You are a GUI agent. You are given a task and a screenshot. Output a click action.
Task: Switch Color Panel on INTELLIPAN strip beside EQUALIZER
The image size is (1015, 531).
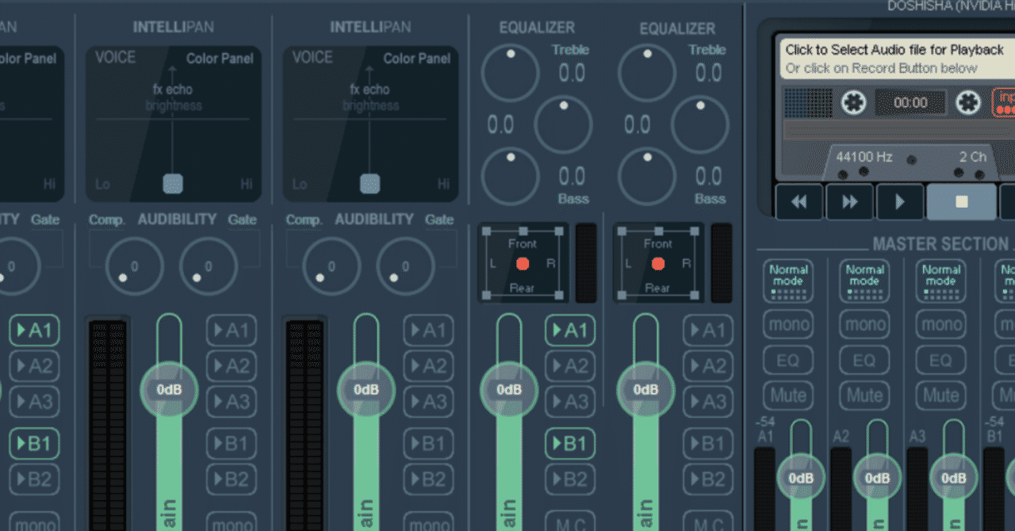click(x=418, y=59)
